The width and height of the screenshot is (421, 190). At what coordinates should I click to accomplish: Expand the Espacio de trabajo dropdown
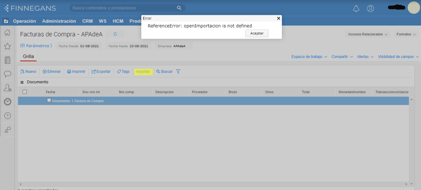(x=309, y=57)
